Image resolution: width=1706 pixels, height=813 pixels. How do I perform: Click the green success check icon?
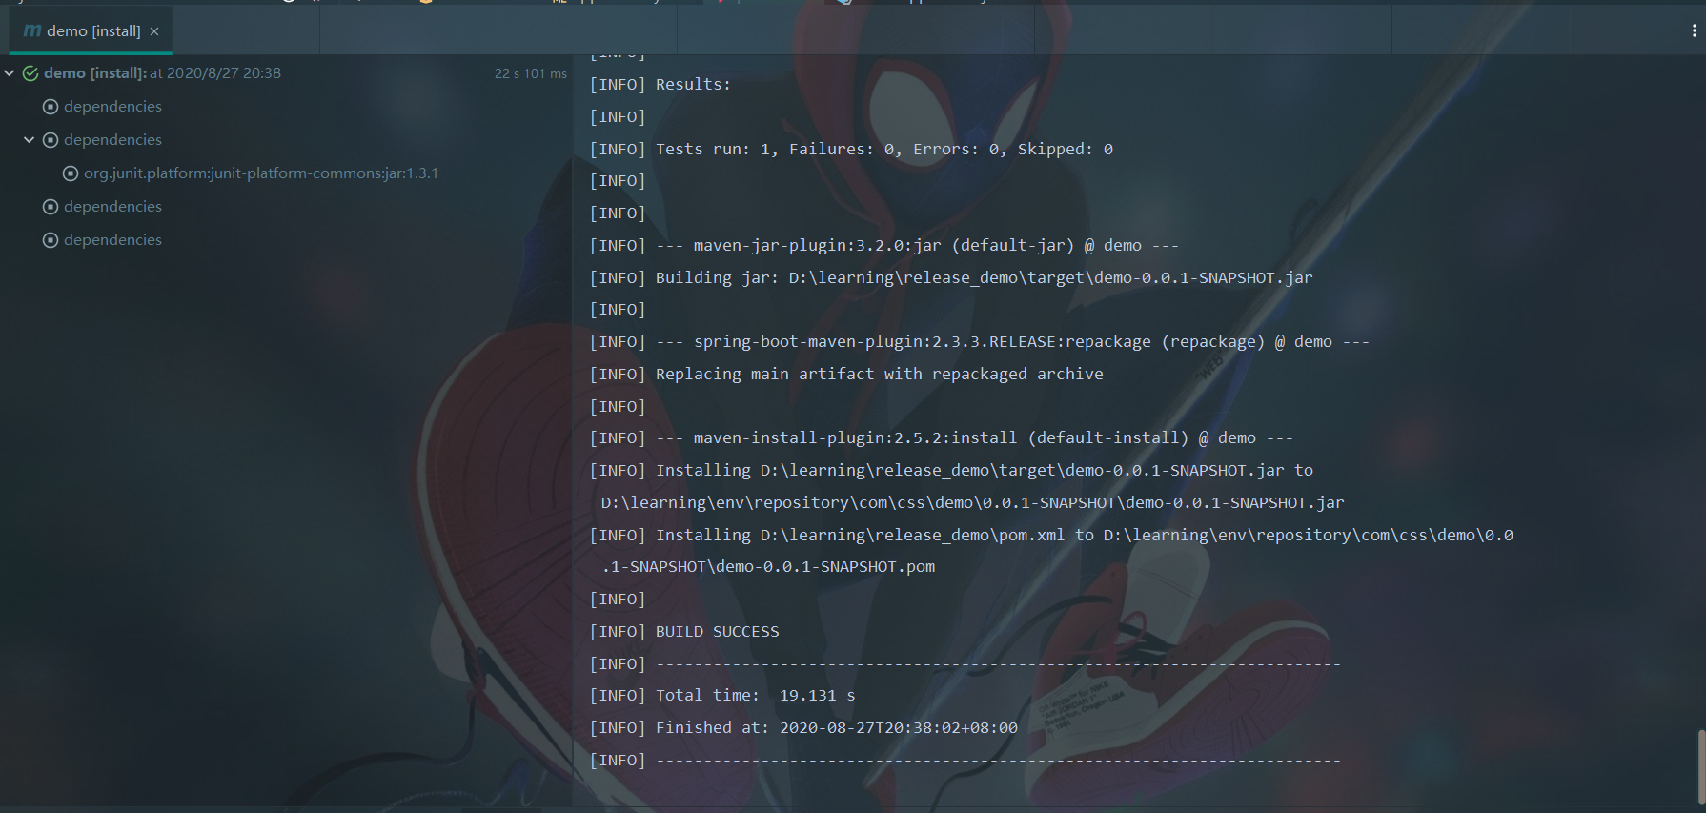point(30,73)
